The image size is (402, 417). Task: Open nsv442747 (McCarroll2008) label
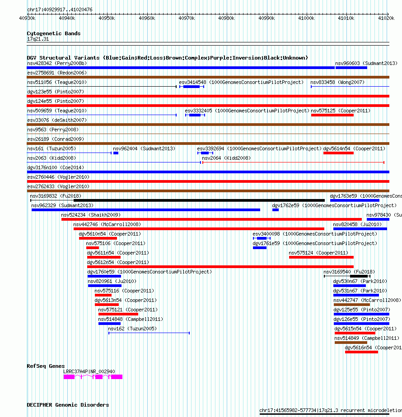coord(367,300)
